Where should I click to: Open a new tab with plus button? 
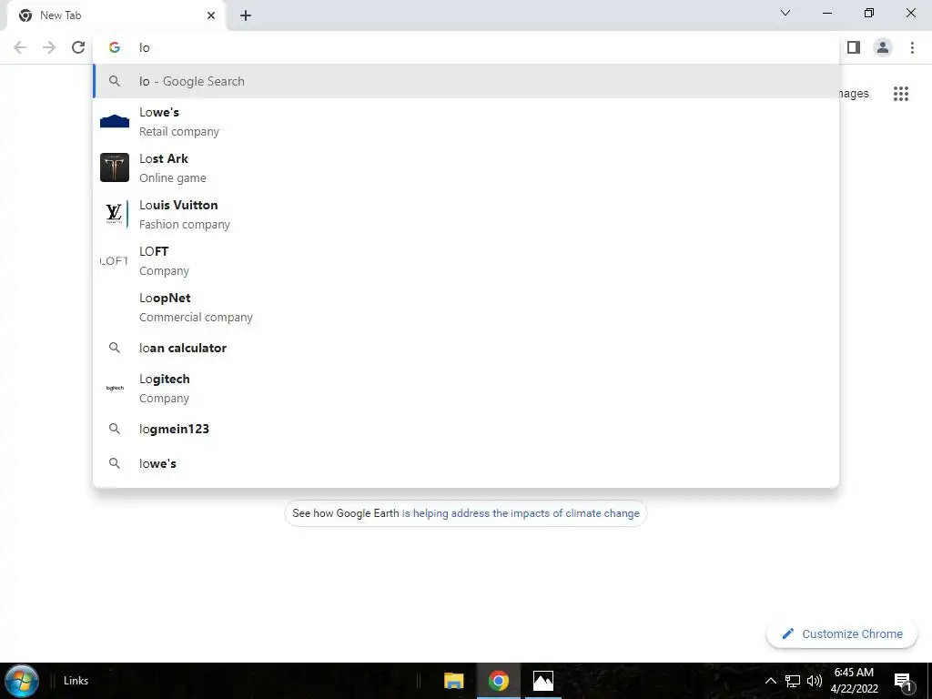tap(246, 15)
